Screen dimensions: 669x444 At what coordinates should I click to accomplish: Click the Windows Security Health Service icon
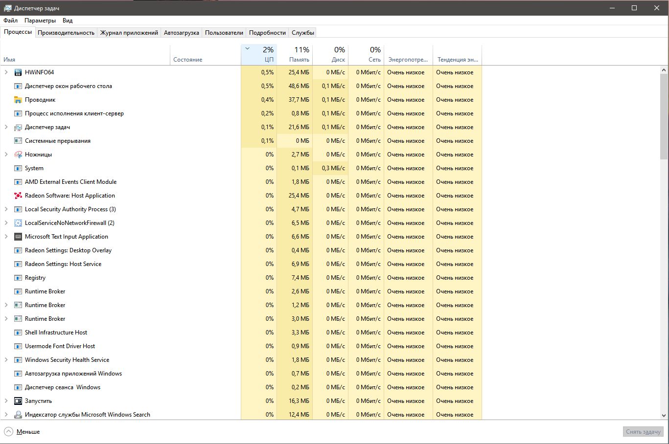click(18, 360)
